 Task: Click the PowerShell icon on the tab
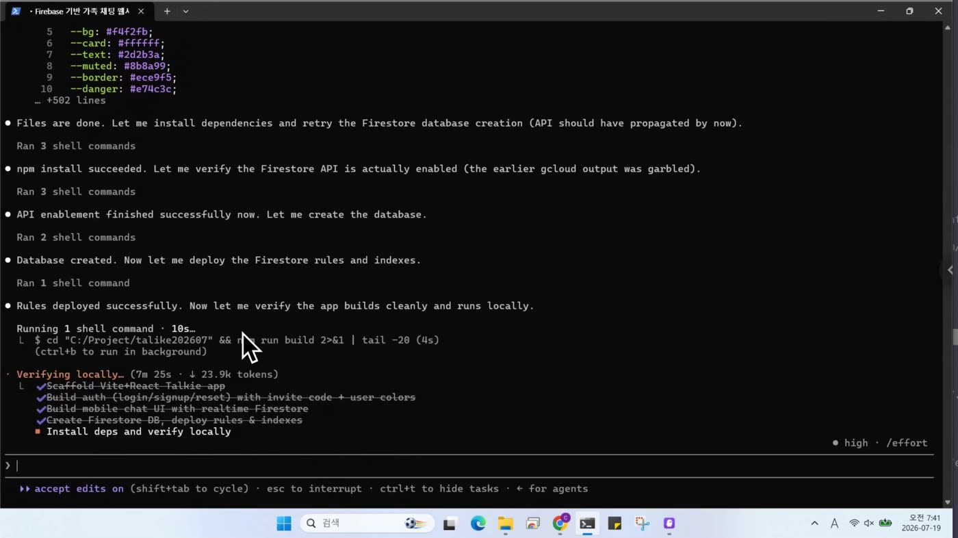point(16,12)
